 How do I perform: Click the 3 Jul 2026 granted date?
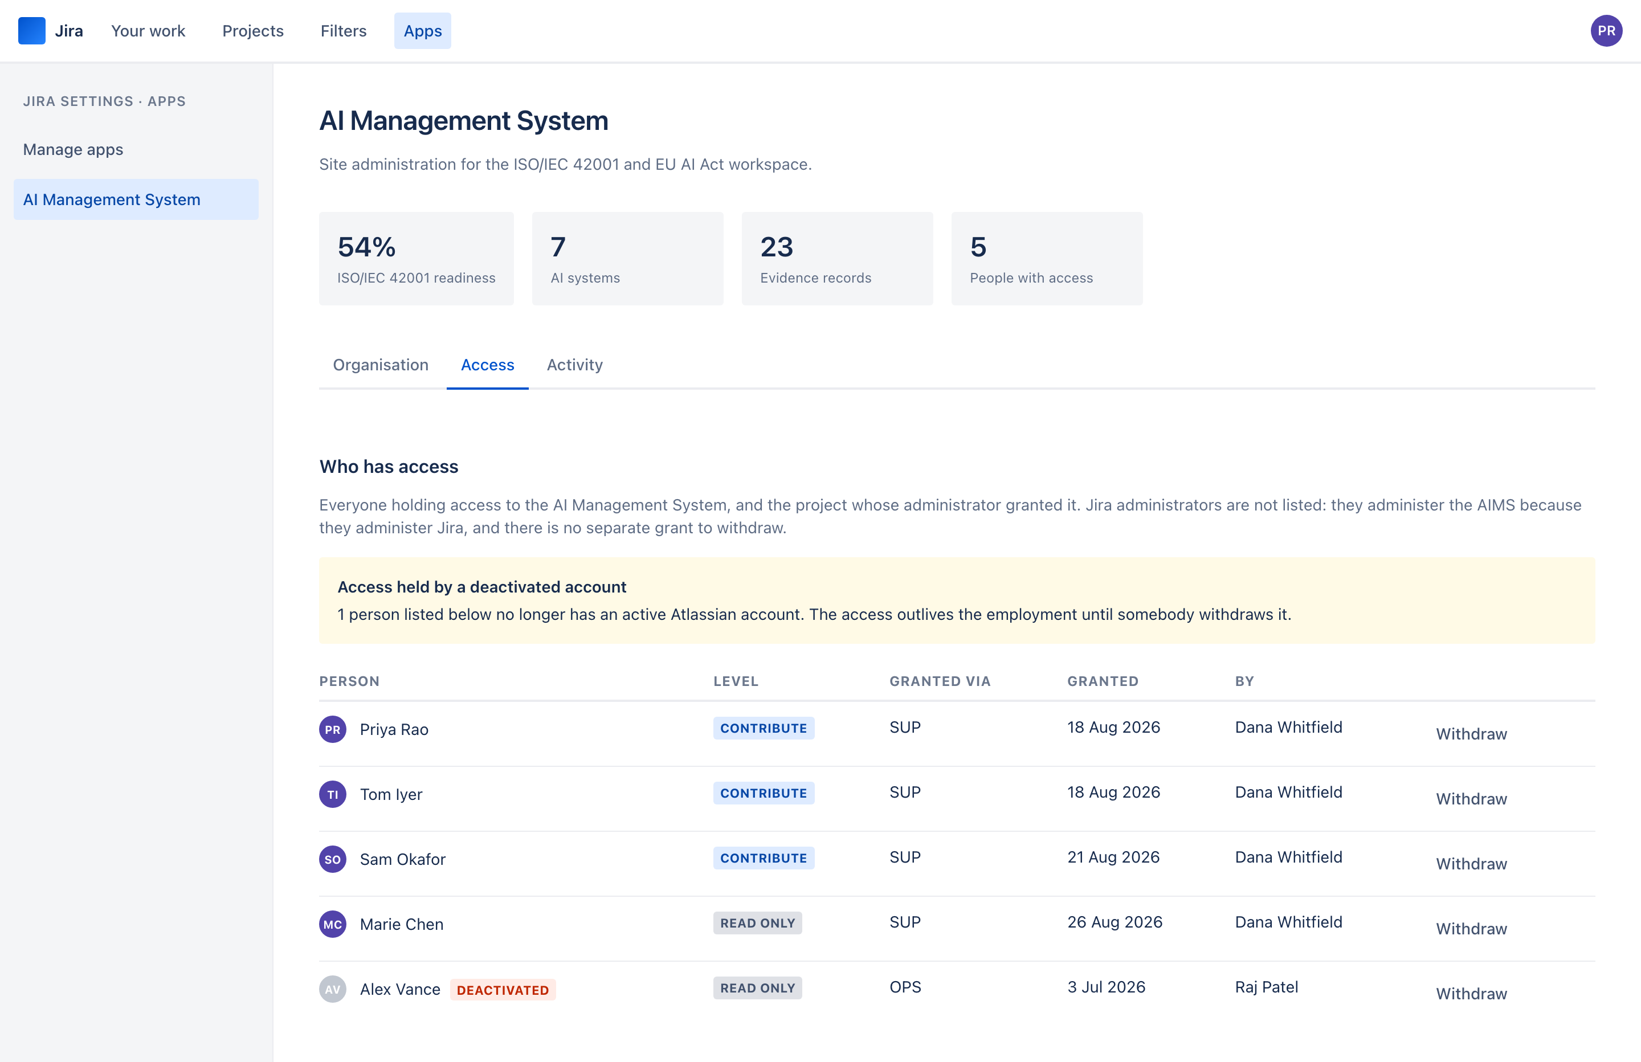[x=1106, y=987]
